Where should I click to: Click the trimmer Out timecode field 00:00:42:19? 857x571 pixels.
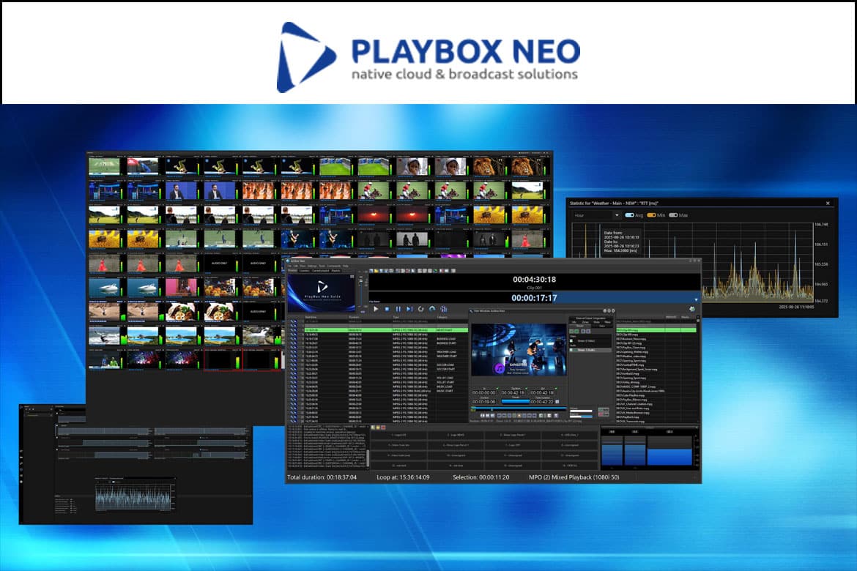(x=542, y=393)
